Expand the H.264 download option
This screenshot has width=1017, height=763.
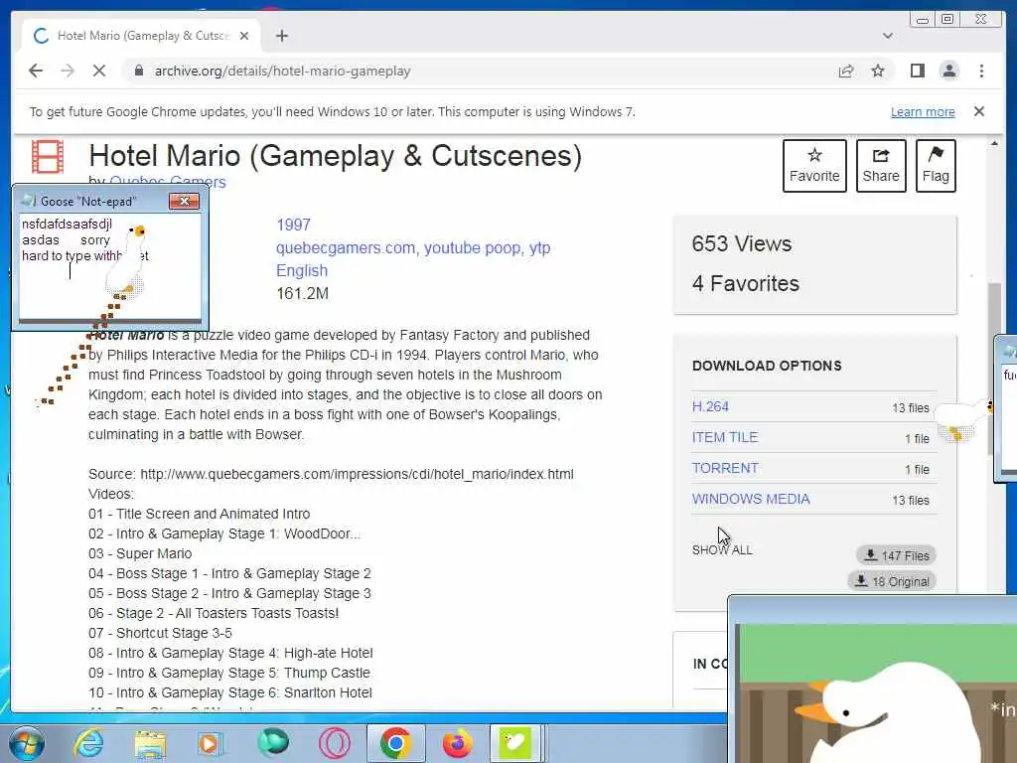tap(710, 406)
